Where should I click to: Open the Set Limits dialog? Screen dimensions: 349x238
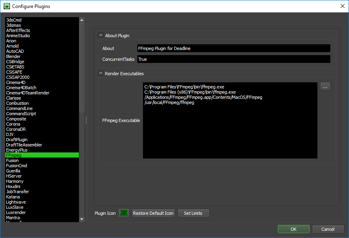click(x=193, y=213)
